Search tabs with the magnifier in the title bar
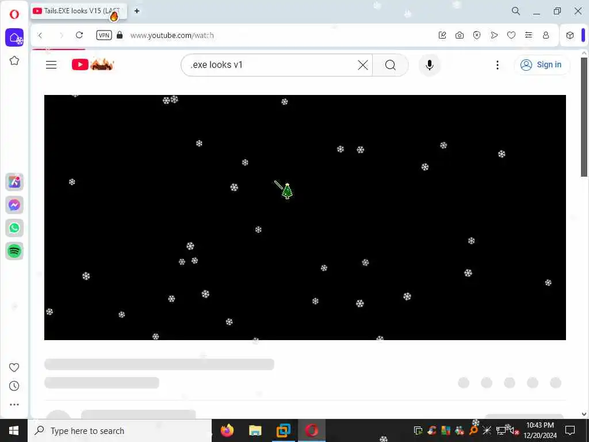The height and width of the screenshot is (442, 589). 516,11
